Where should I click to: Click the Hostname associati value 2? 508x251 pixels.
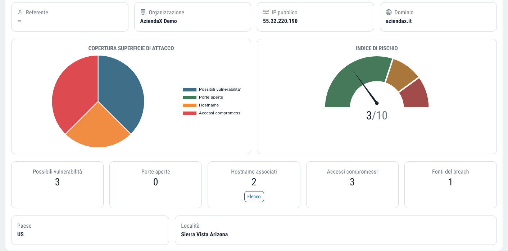254,182
